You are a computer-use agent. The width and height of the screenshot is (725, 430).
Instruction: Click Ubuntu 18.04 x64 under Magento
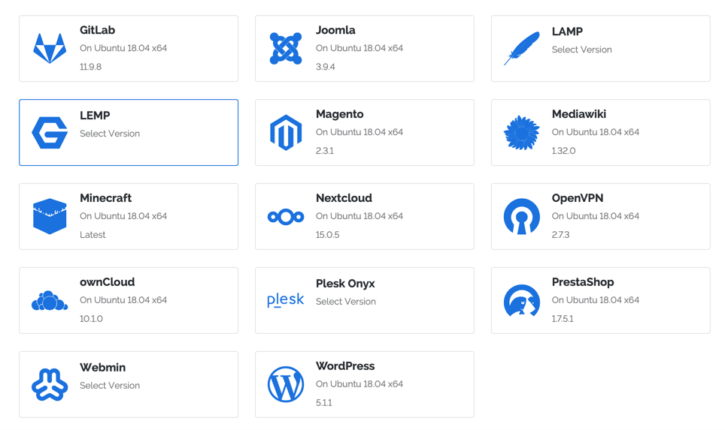point(367,132)
